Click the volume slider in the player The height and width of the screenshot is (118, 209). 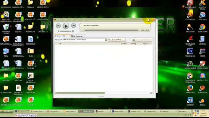(x=65, y=31)
